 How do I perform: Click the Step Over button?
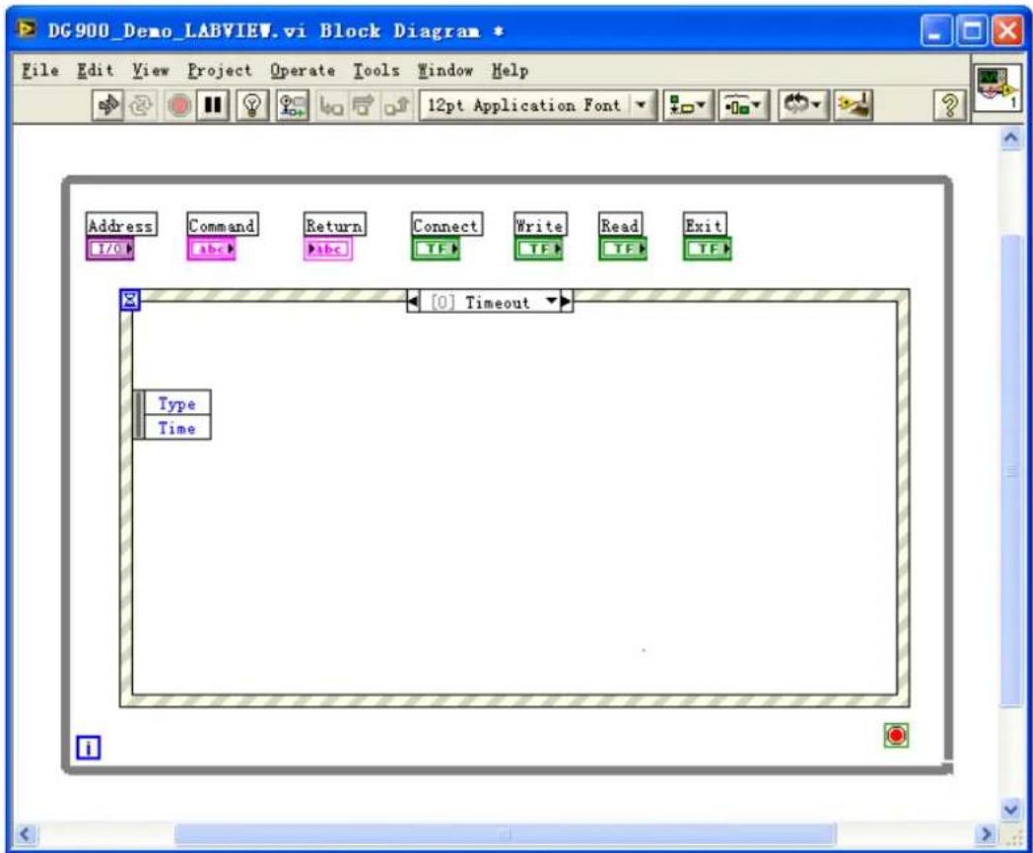363,106
